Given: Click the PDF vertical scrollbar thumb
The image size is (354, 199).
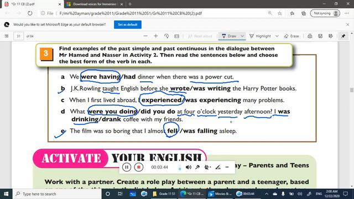Looking at the screenshot, I should tap(352, 90).
